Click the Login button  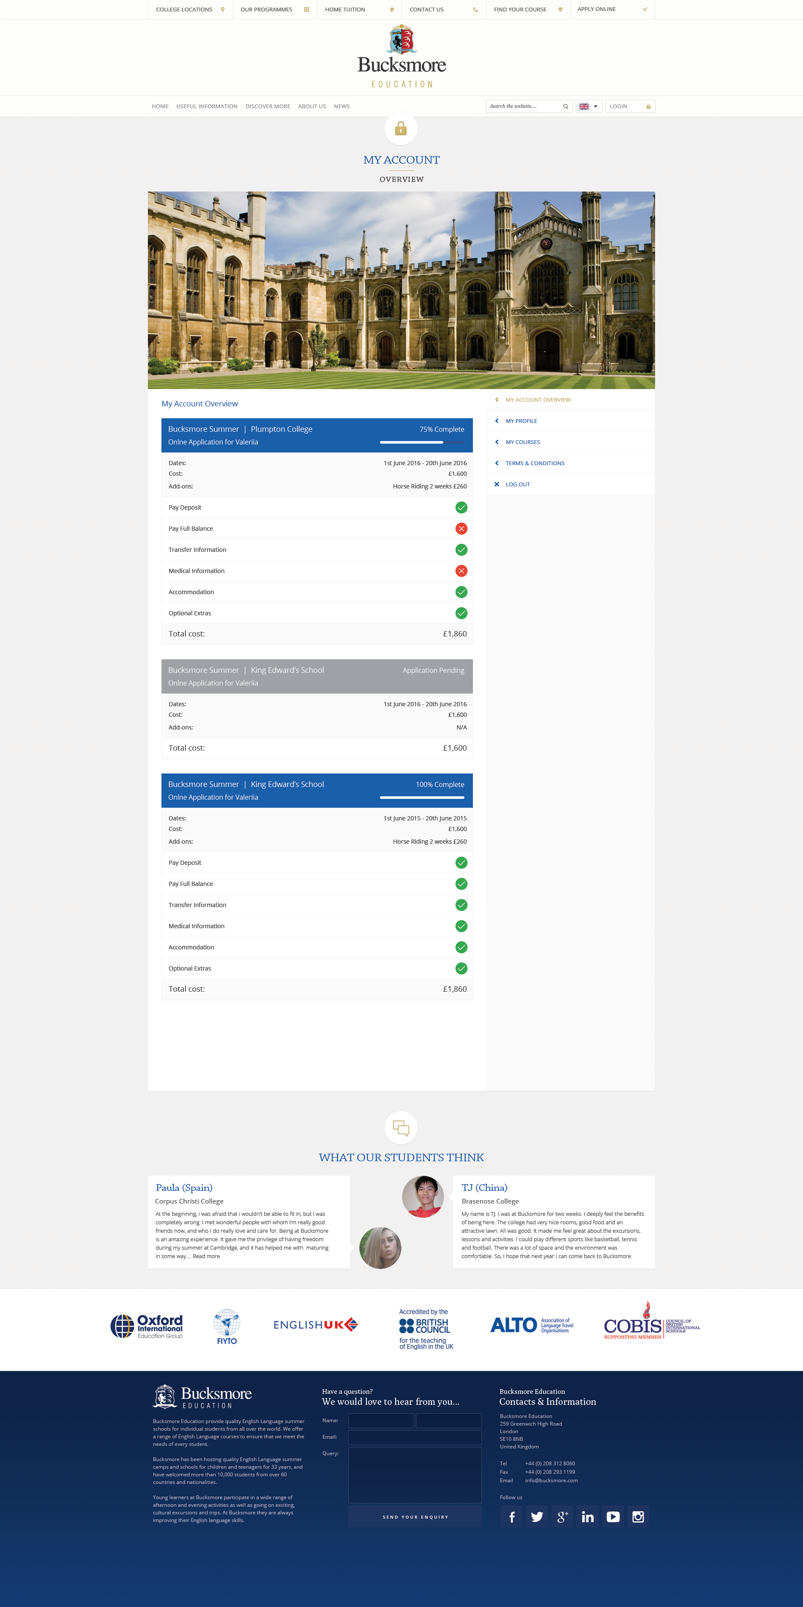pos(630,107)
